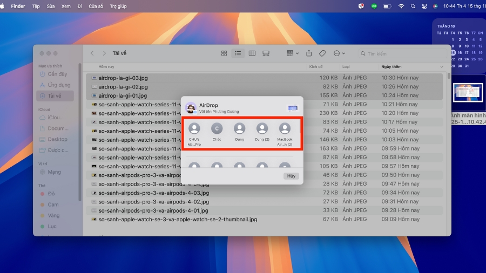Click the Tags icon in Finder toolbar
This screenshot has width=486, height=273.
pos(322,53)
